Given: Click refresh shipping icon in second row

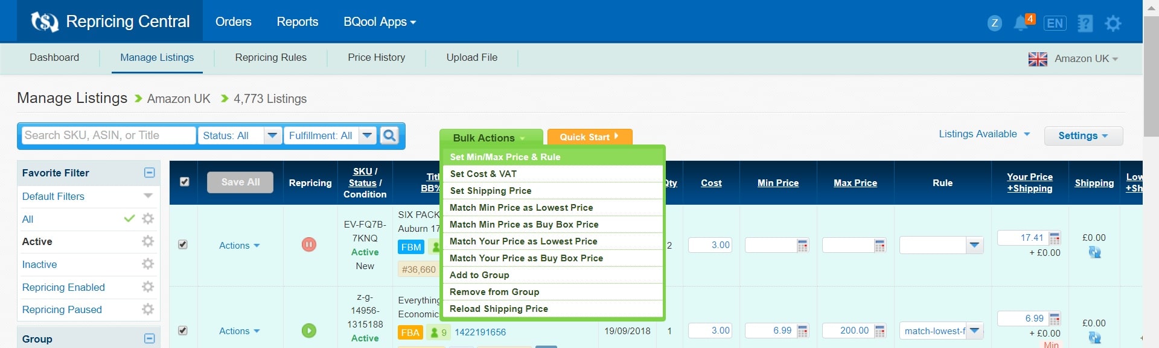Looking at the screenshot, I should pyautogui.click(x=1094, y=338).
